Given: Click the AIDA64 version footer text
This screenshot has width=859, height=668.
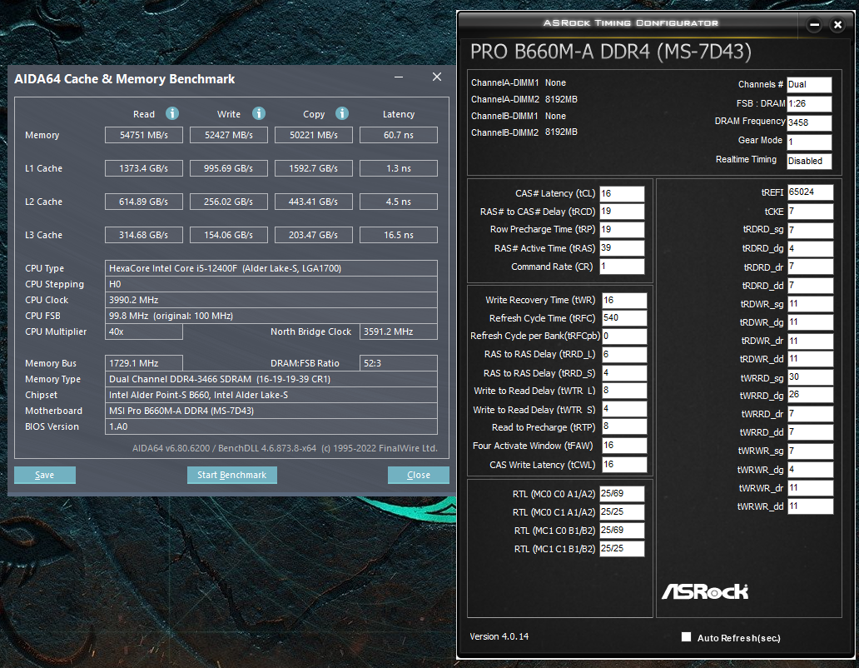Looking at the screenshot, I should (x=285, y=448).
